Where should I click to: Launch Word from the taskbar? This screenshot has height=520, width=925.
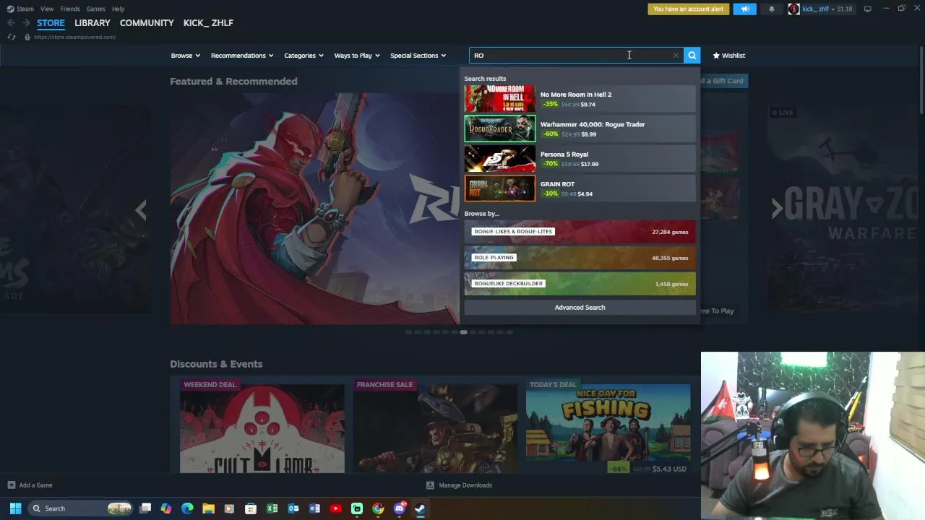coord(314,508)
